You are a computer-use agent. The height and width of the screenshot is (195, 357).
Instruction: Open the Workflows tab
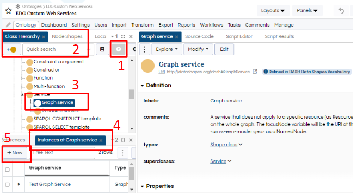(212, 25)
